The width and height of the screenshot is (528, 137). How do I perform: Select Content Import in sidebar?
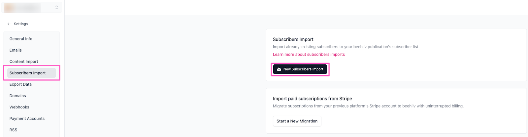click(x=24, y=61)
